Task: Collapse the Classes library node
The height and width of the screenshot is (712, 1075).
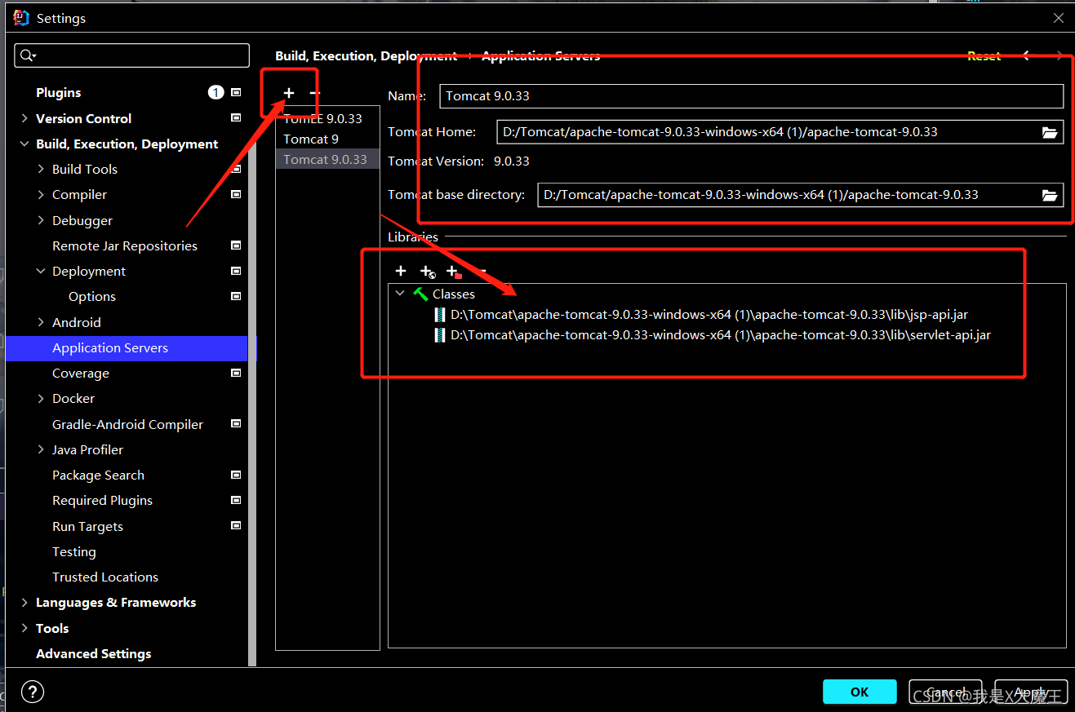Action: pos(400,294)
